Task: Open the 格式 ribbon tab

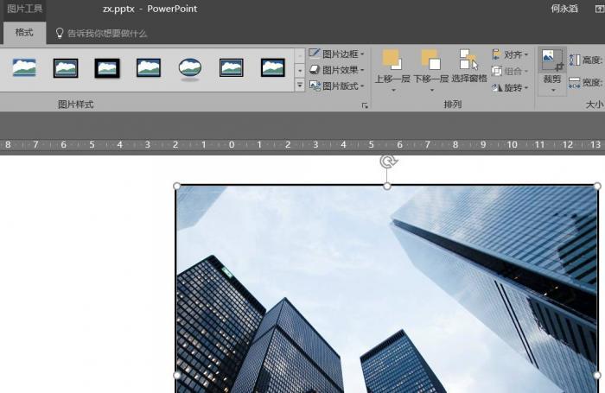Action: click(x=24, y=33)
